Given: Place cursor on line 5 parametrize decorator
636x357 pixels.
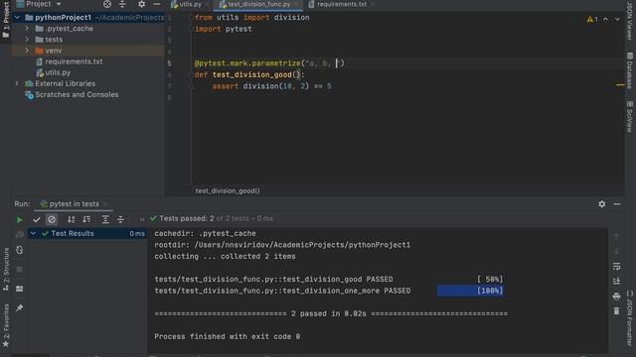Looking at the screenshot, I should 269,63.
